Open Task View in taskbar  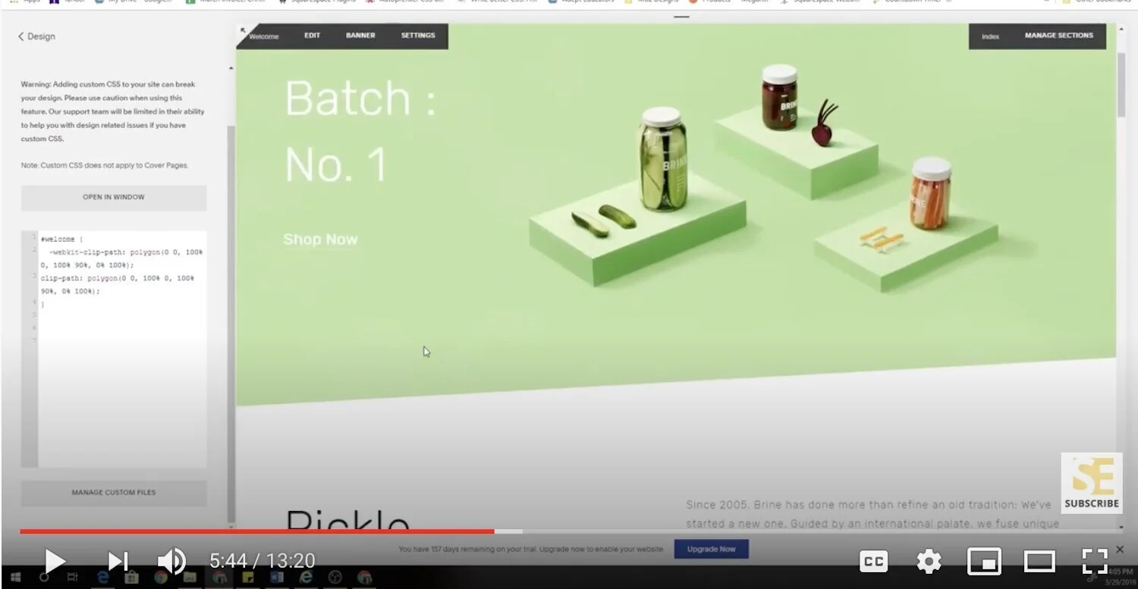point(73,578)
